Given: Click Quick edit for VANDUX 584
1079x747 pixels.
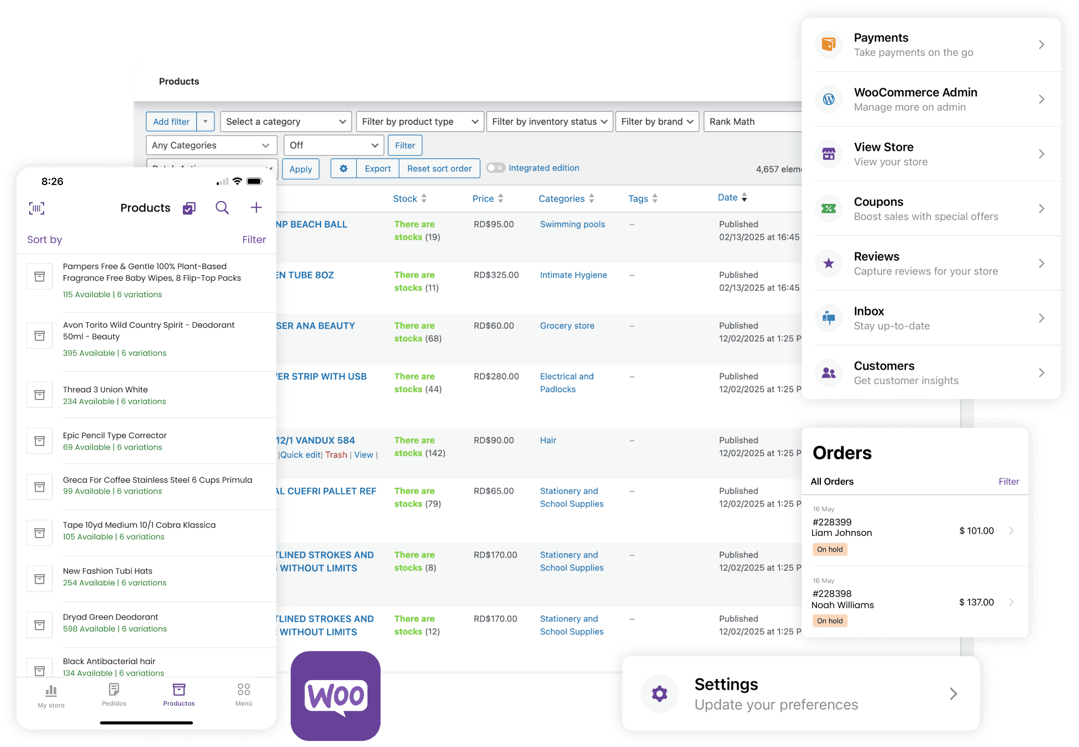Looking at the screenshot, I should click(300, 455).
